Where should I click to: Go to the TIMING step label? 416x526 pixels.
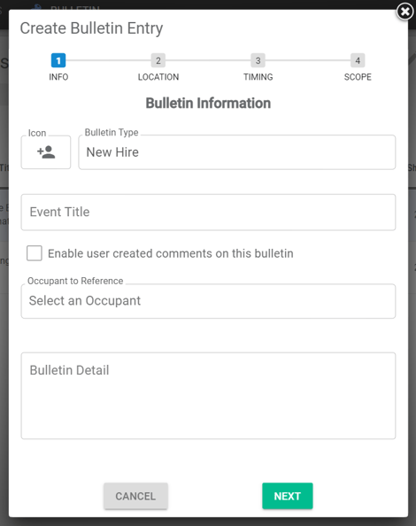click(x=258, y=77)
